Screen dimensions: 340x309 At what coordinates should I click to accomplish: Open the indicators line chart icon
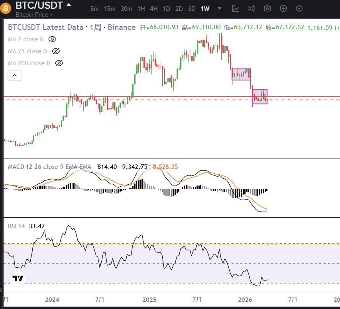coord(235,8)
